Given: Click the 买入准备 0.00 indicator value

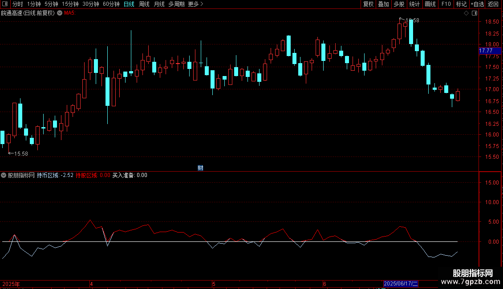Looking at the screenshot, I should pos(130,175).
